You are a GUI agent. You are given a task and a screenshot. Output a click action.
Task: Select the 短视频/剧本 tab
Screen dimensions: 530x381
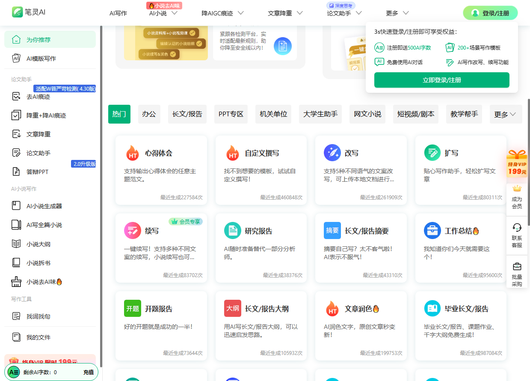coord(416,114)
